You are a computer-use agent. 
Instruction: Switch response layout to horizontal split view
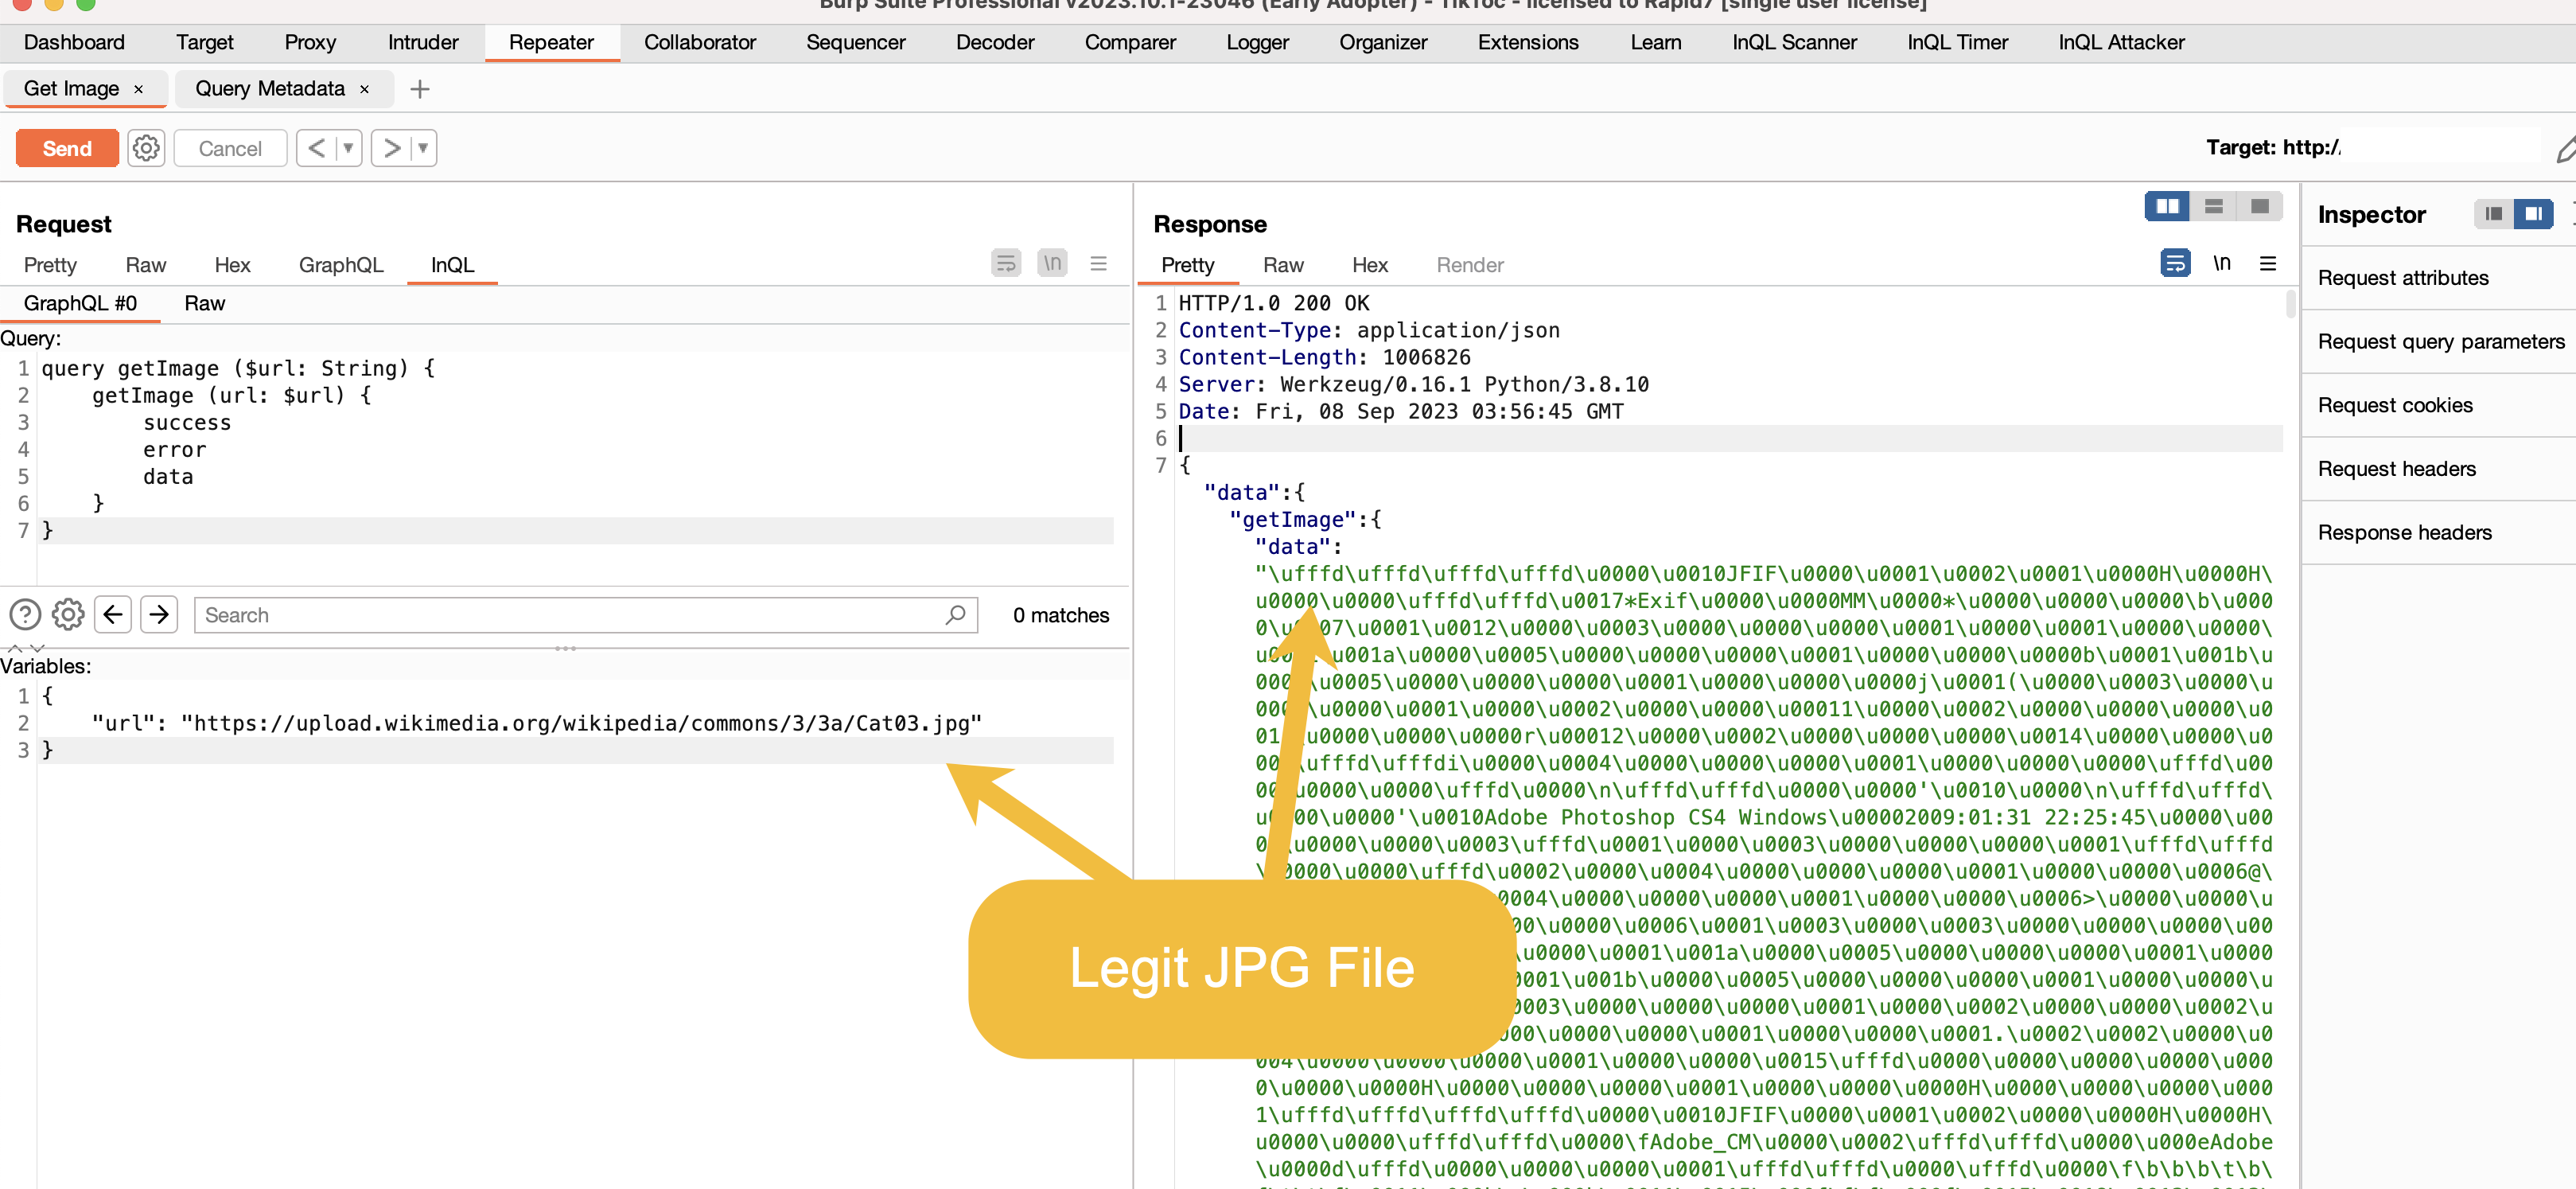coord(2213,206)
